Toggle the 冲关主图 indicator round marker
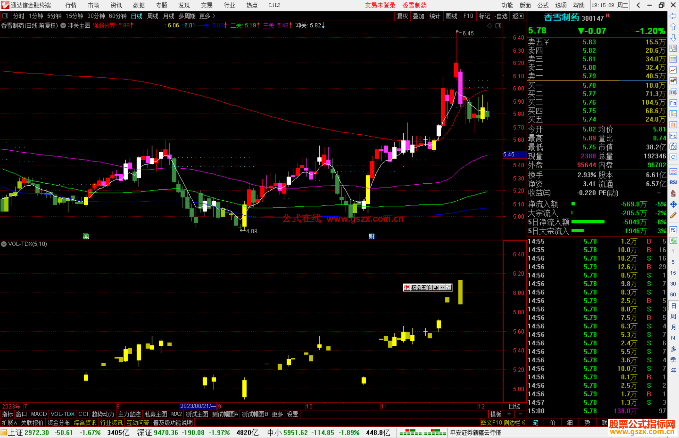The height and width of the screenshot is (438, 679). click(63, 25)
